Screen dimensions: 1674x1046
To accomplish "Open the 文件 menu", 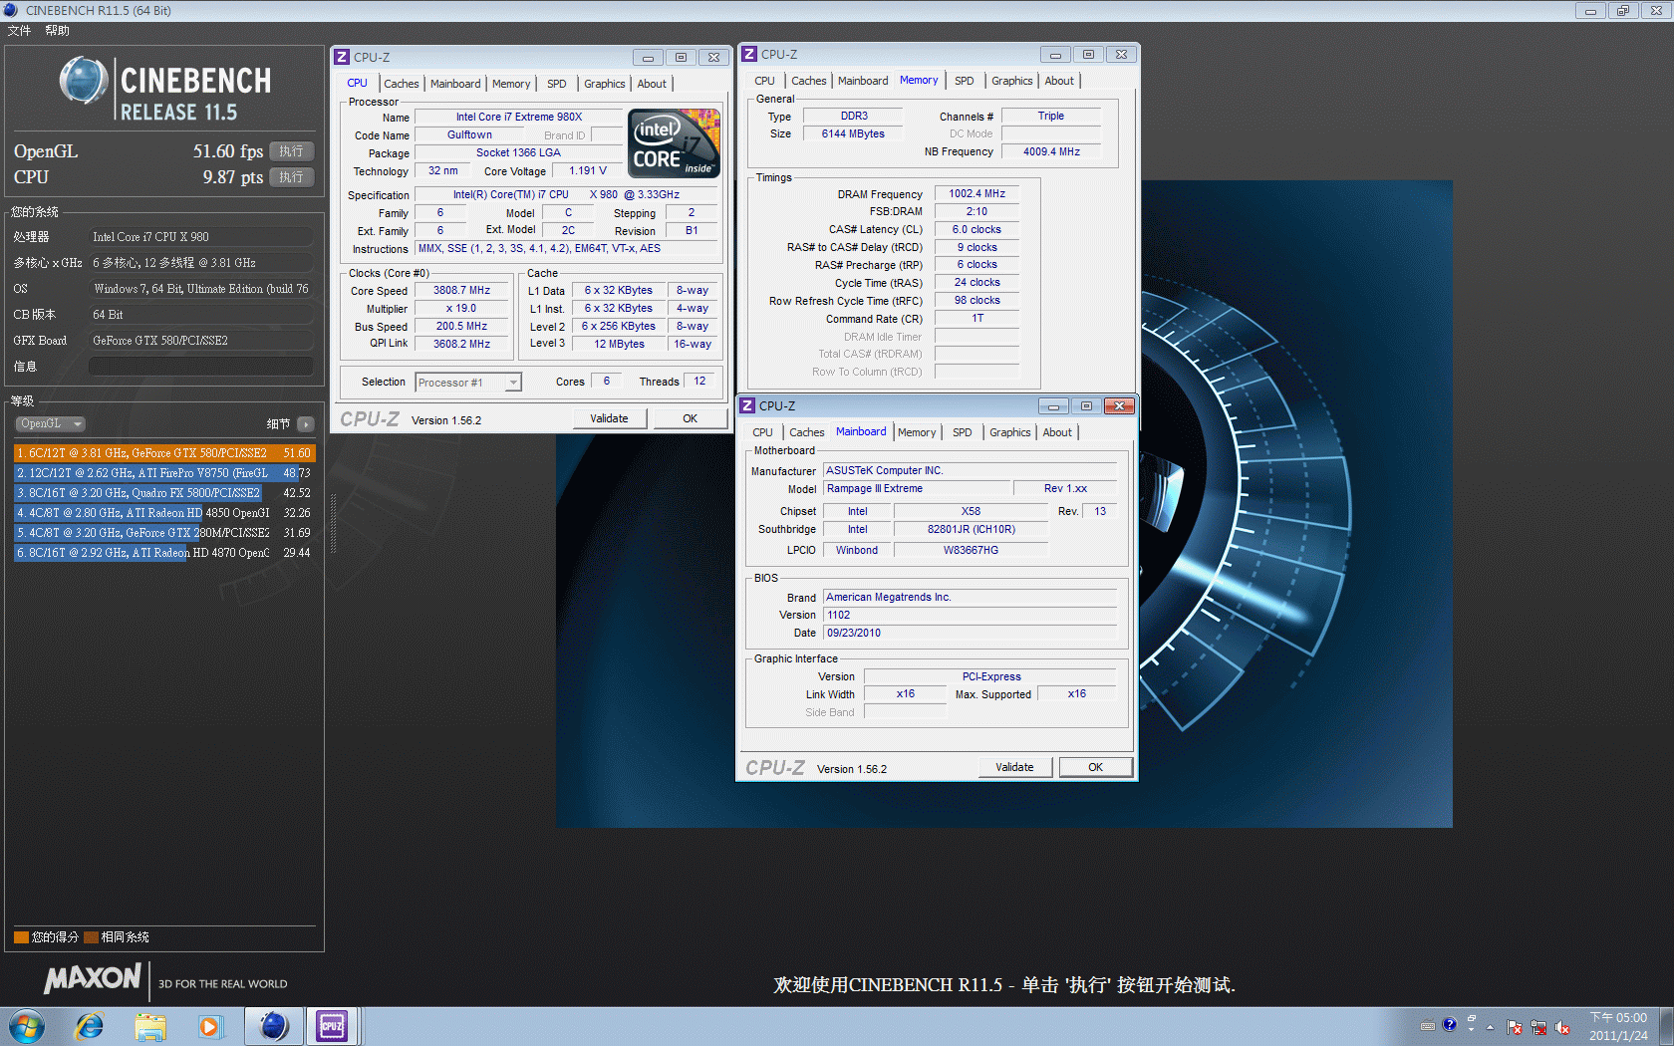I will [20, 31].
